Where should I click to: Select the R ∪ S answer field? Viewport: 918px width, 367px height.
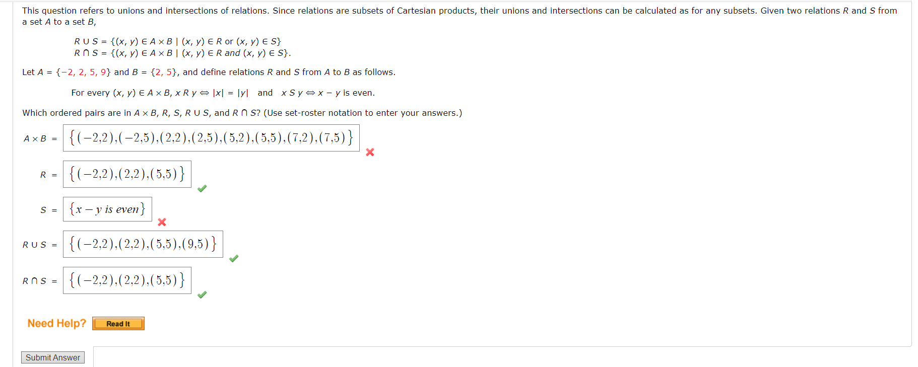pos(143,244)
